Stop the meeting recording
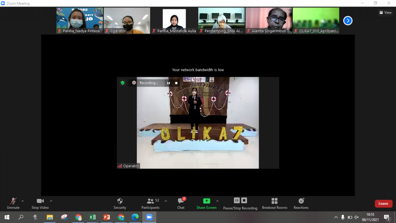 [244, 200]
